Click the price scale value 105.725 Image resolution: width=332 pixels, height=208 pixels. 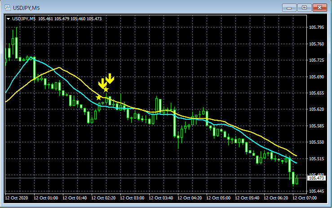coord(317,60)
